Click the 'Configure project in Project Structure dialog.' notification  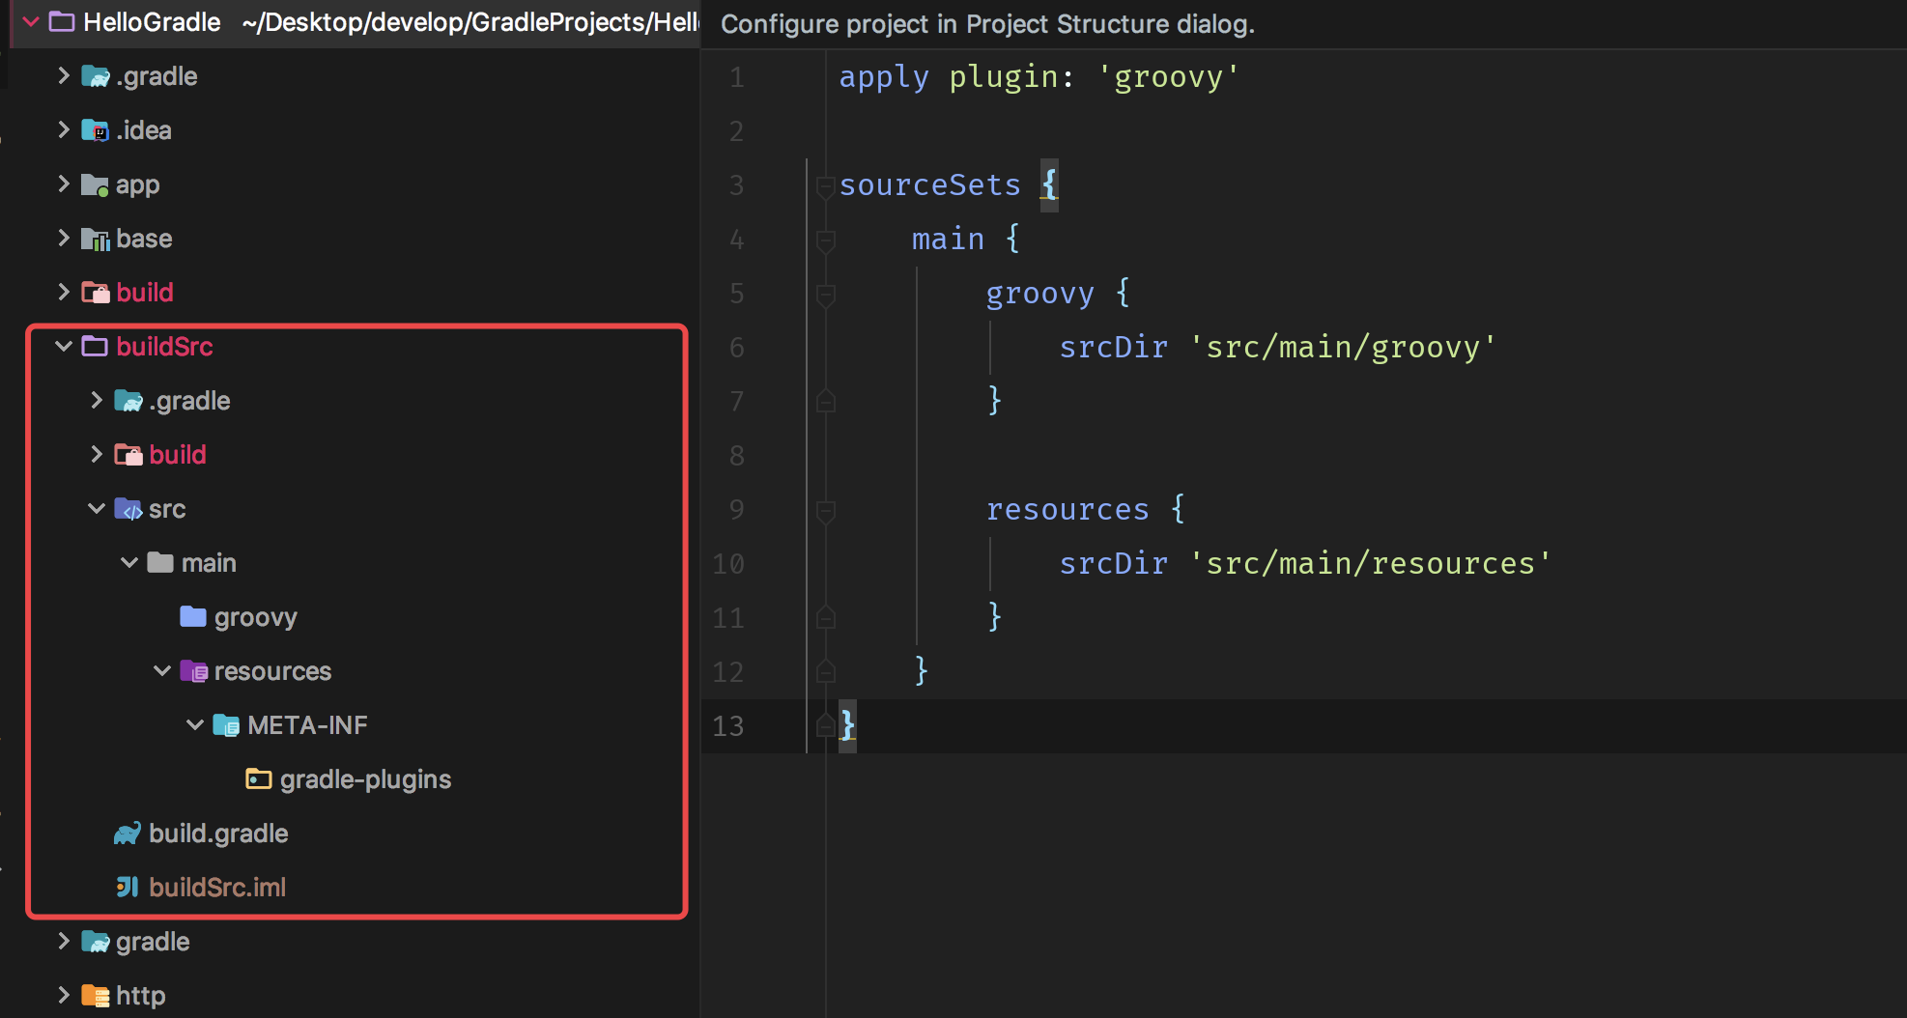(x=987, y=24)
